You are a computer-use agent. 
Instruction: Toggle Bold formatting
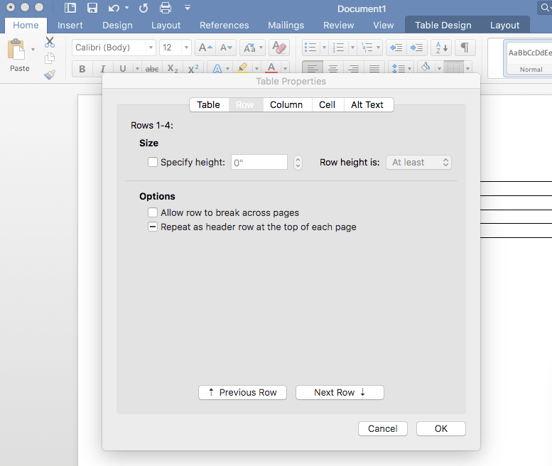click(x=82, y=69)
